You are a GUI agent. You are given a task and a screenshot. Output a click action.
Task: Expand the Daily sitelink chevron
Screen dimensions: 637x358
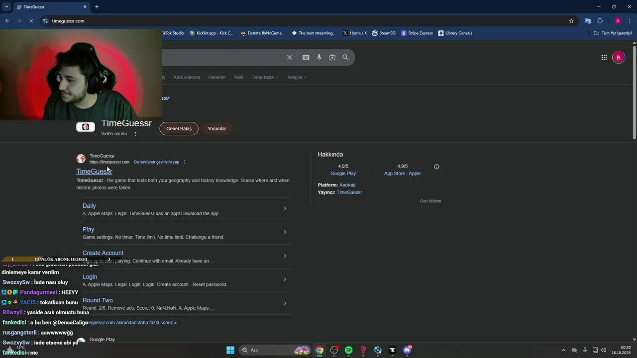[x=285, y=208]
